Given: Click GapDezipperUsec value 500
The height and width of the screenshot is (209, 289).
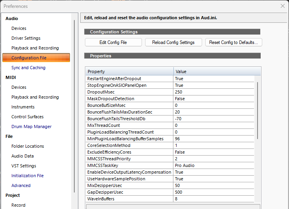Looking at the screenshot, I should click(214, 192).
